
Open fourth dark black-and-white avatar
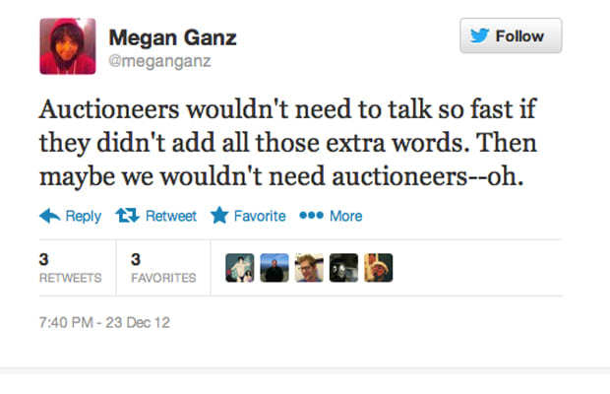(x=343, y=268)
